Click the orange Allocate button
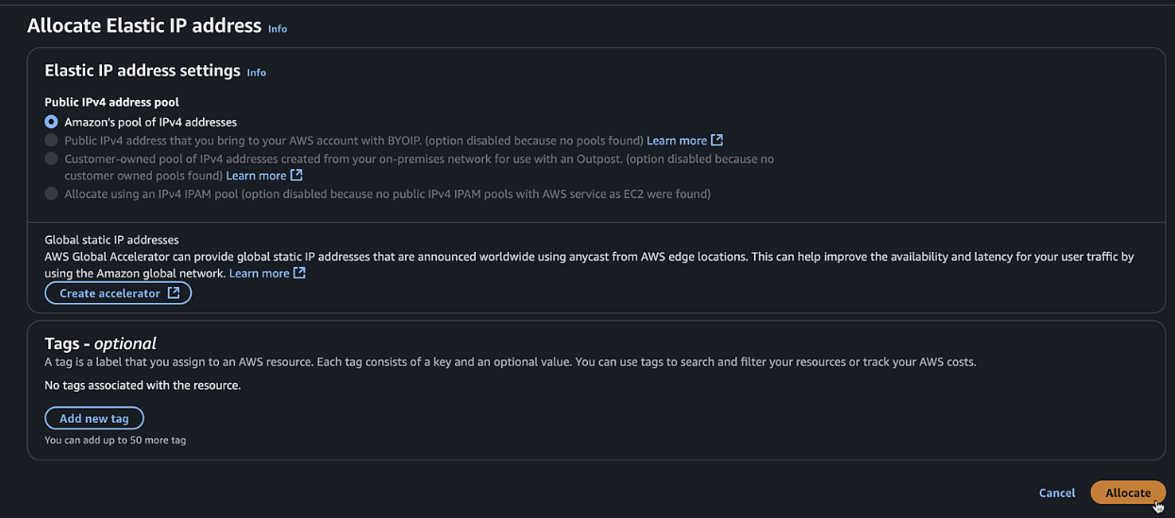The image size is (1175, 518). (x=1128, y=493)
